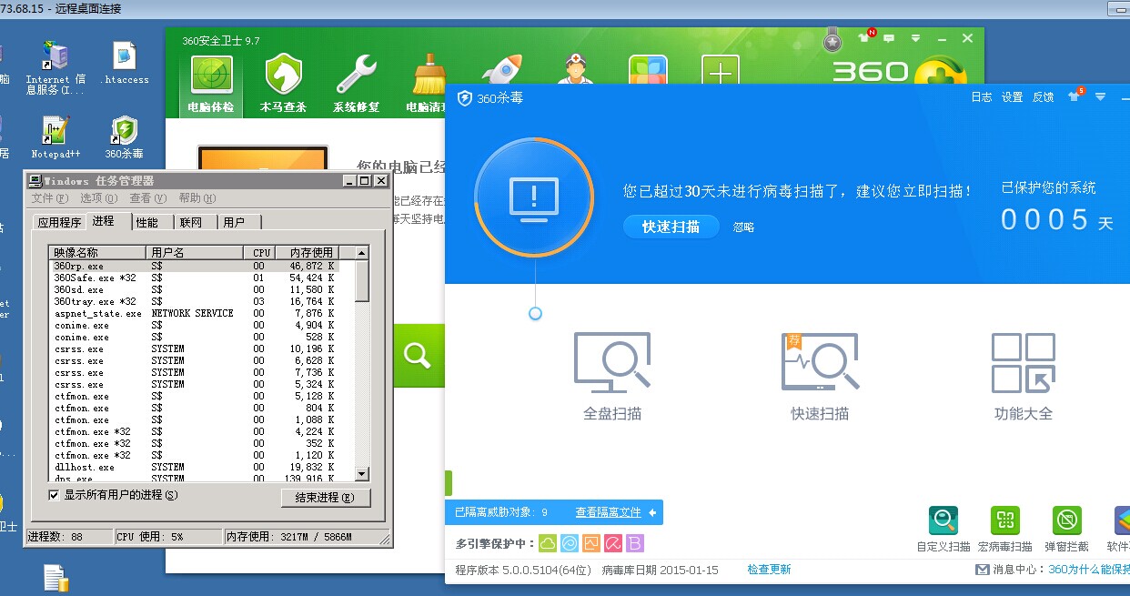The image size is (1130, 596).
Task: Open 设置 in 360杀毒
Action: (1013, 96)
